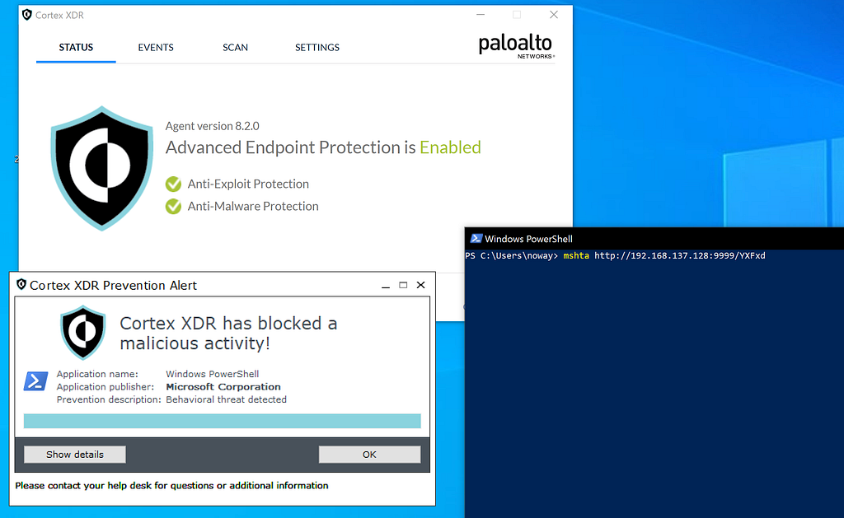Click the 'Cortex XDR Prevention Alert' title text
844x518 pixels.
(x=113, y=286)
